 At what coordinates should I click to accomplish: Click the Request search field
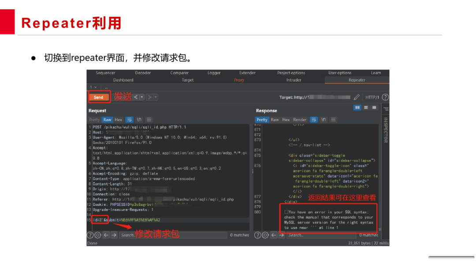(x=173, y=235)
